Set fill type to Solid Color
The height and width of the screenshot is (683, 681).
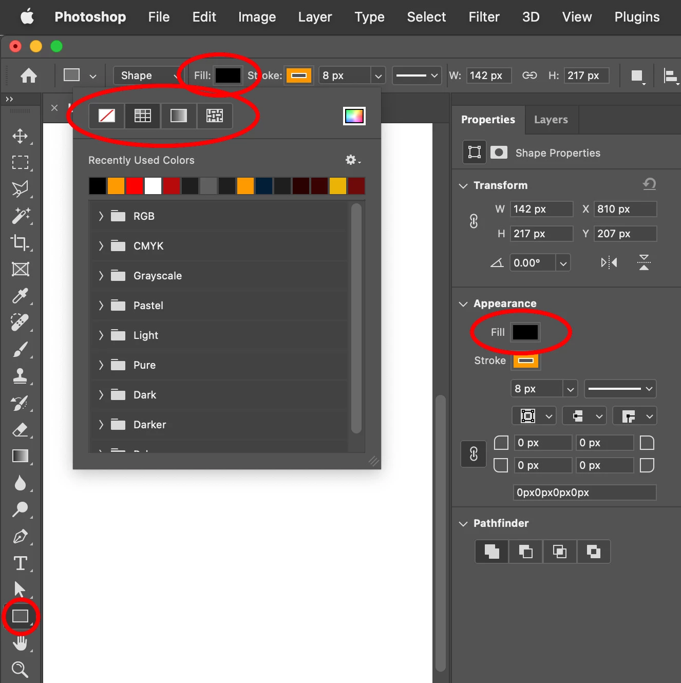click(x=143, y=116)
